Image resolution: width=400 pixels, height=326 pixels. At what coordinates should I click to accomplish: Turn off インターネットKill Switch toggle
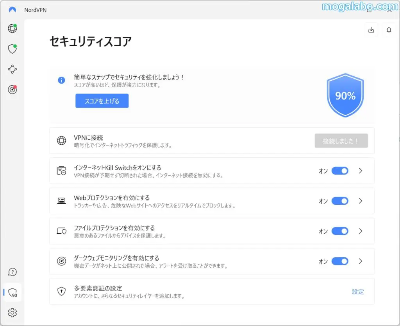pos(339,171)
